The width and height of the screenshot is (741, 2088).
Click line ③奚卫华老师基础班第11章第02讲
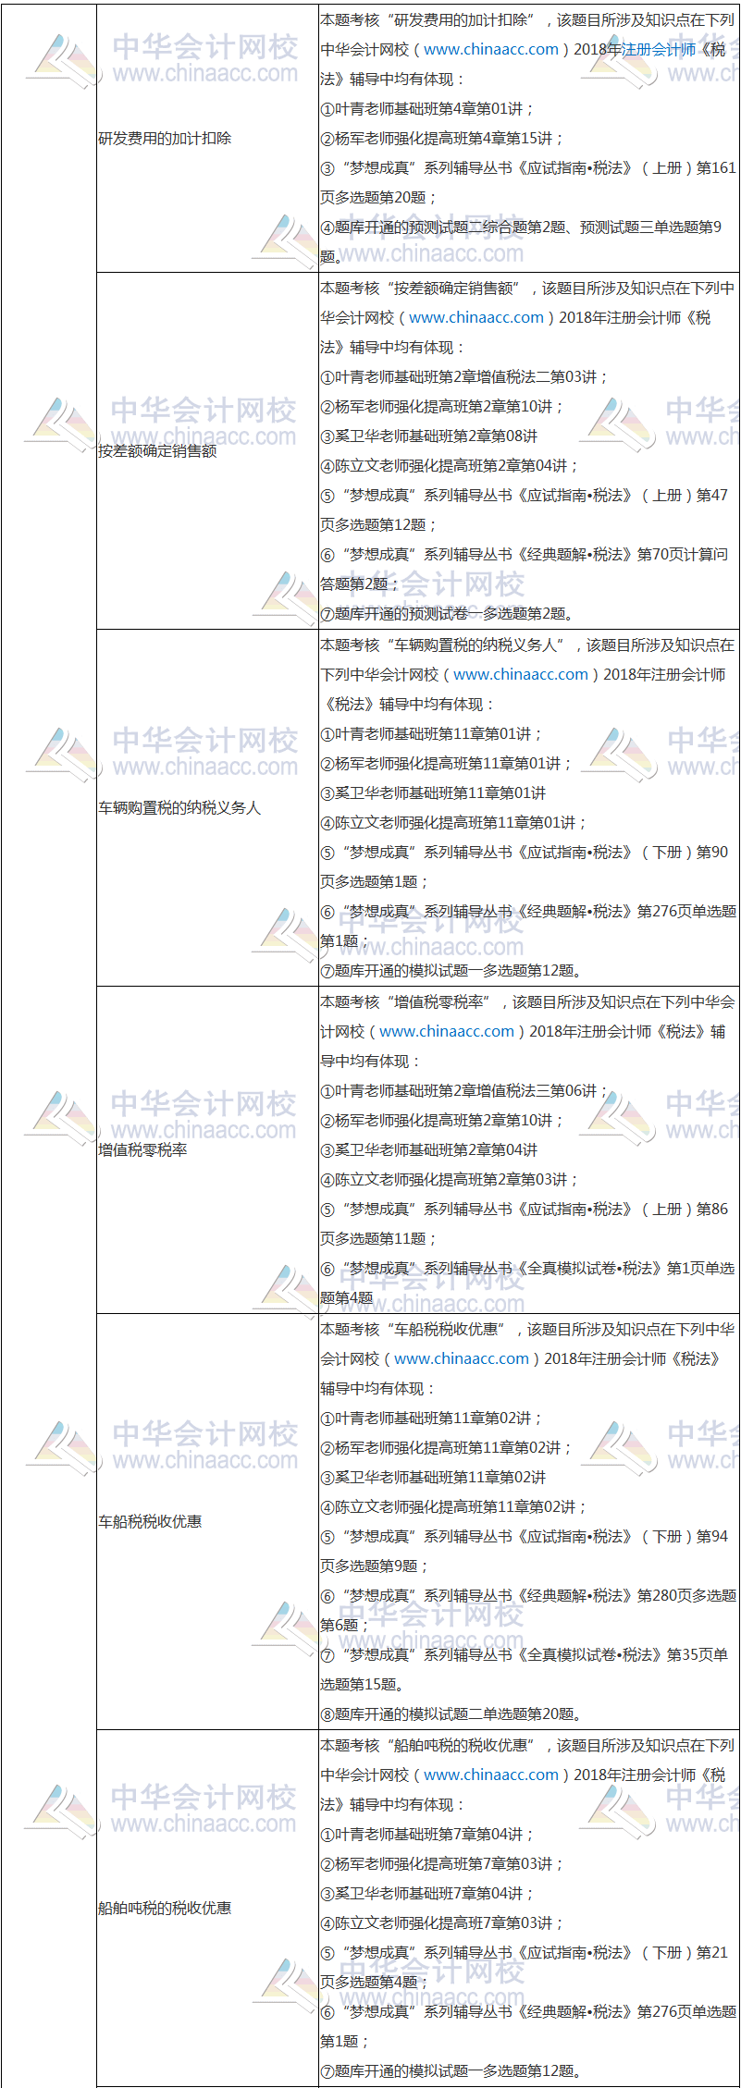coord(433,1478)
